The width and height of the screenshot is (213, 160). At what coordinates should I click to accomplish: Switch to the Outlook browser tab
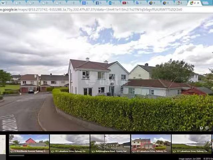coord(113,3)
